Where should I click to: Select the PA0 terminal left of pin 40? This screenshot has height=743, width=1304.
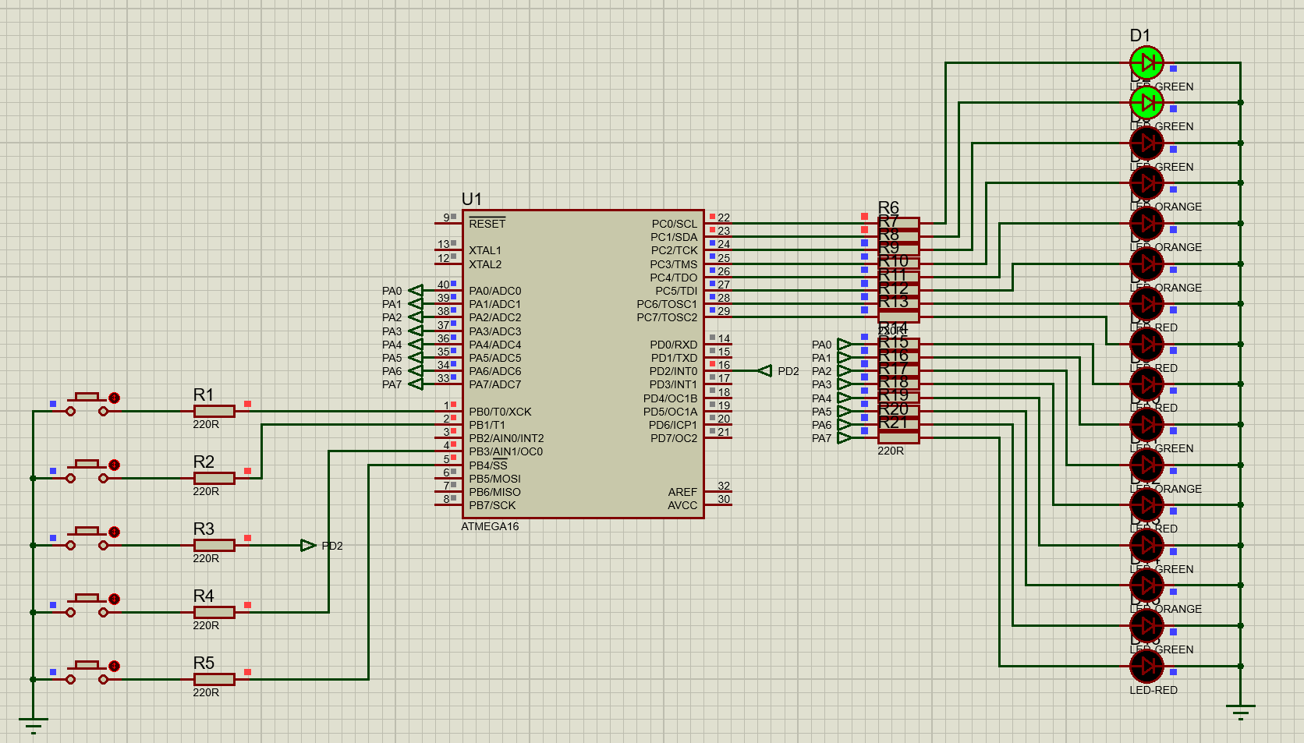pyautogui.click(x=416, y=291)
